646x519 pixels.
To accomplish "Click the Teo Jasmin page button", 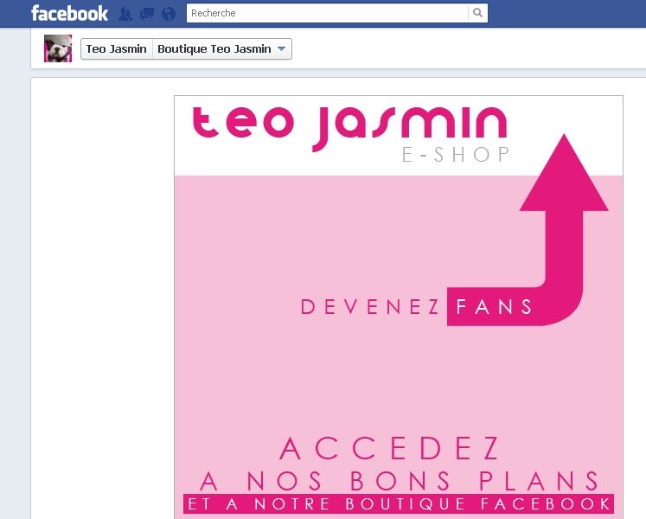I will point(117,49).
